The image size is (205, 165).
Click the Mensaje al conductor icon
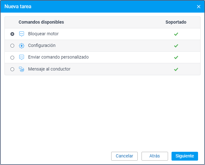pos(21,69)
